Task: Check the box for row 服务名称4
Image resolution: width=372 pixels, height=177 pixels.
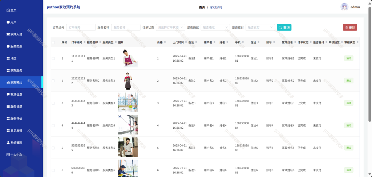Action: (53, 125)
